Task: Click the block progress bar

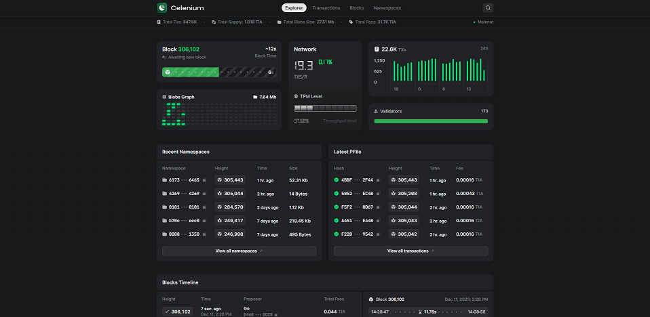Action: click(x=219, y=72)
